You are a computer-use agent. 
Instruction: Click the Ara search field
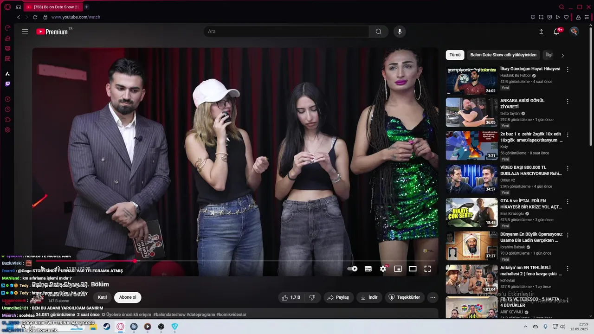pyautogui.click(x=286, y=32)
